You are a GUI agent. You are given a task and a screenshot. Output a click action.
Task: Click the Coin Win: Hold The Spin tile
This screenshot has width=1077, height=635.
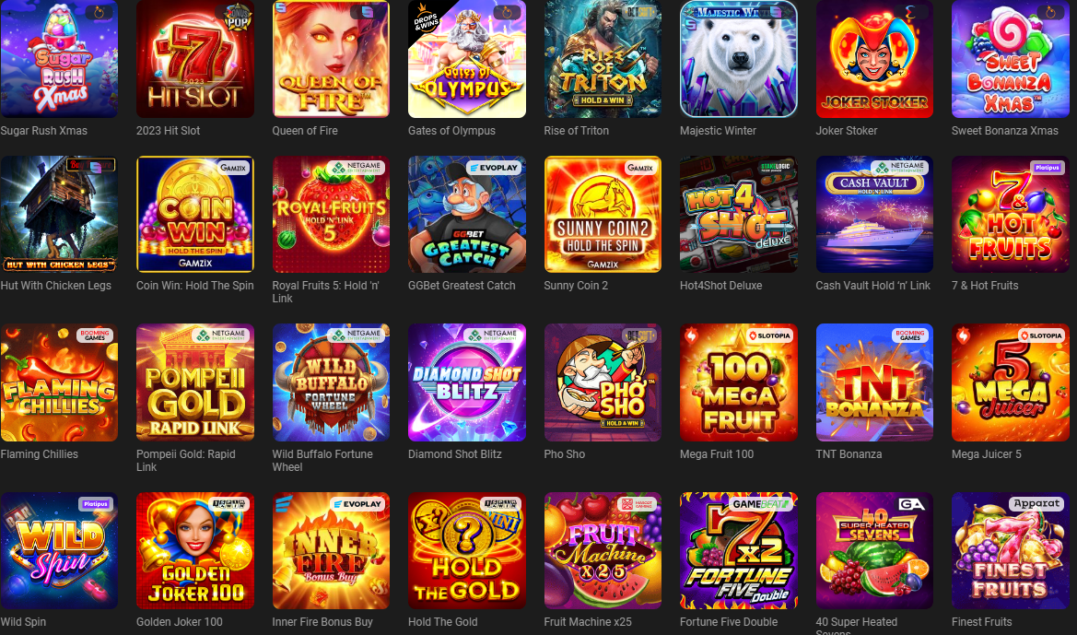(195, 215)
